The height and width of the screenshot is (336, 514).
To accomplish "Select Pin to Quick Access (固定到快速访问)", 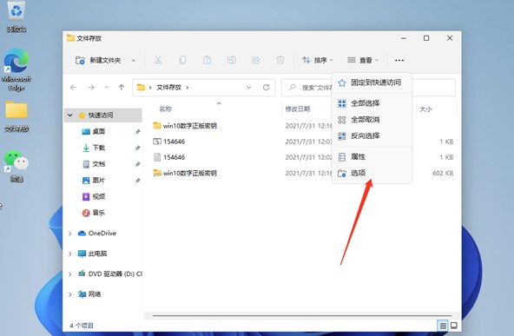I will 372,82.
